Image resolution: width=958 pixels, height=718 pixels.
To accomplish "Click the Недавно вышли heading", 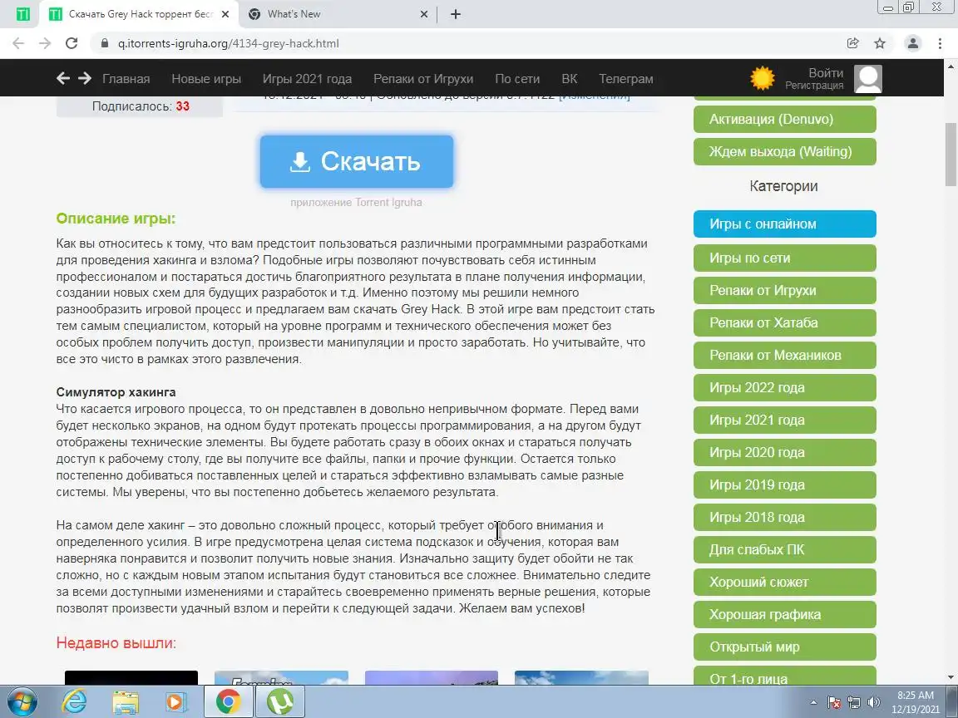I will 116,643.
